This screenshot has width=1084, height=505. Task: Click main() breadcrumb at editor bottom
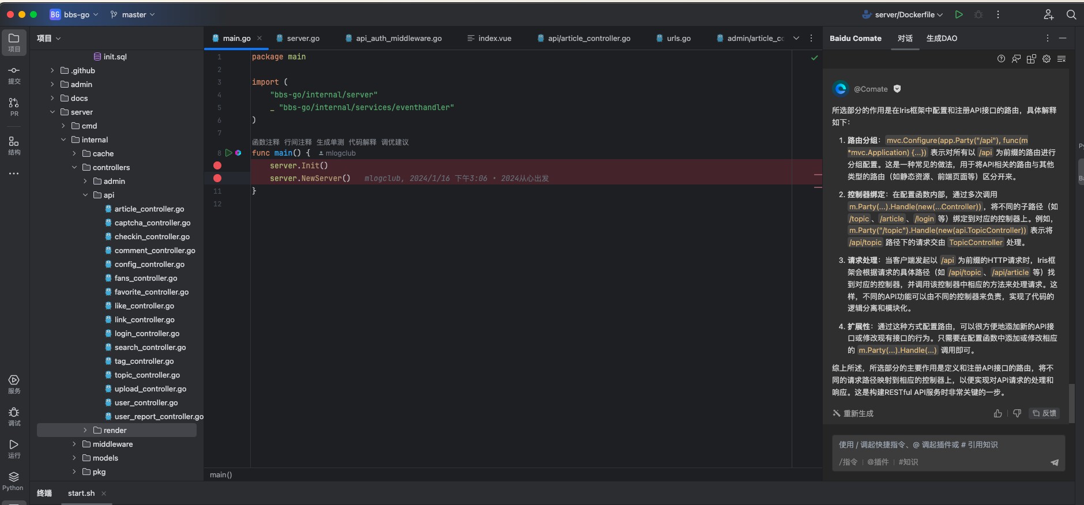[221, 474]
